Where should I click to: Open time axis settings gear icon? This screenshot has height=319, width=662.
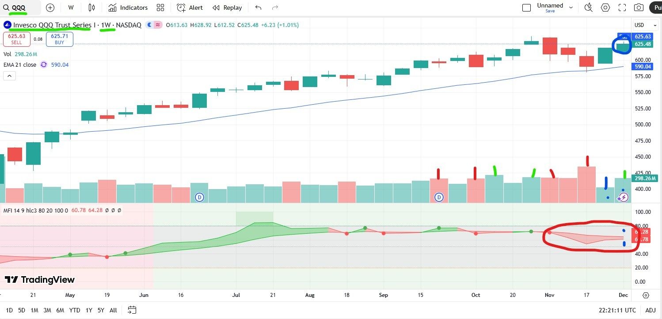click(x=646, y=296)
